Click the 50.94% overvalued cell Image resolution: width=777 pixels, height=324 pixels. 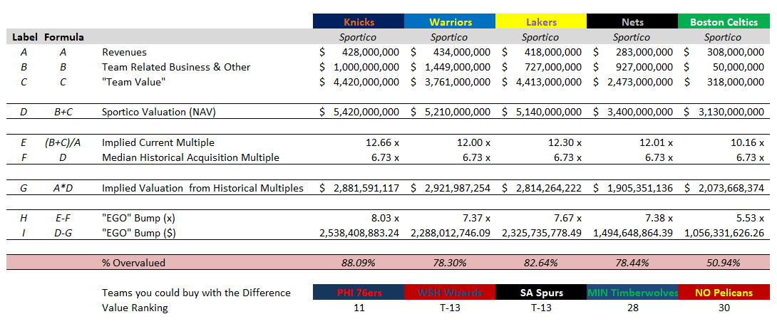pos(723,263)
